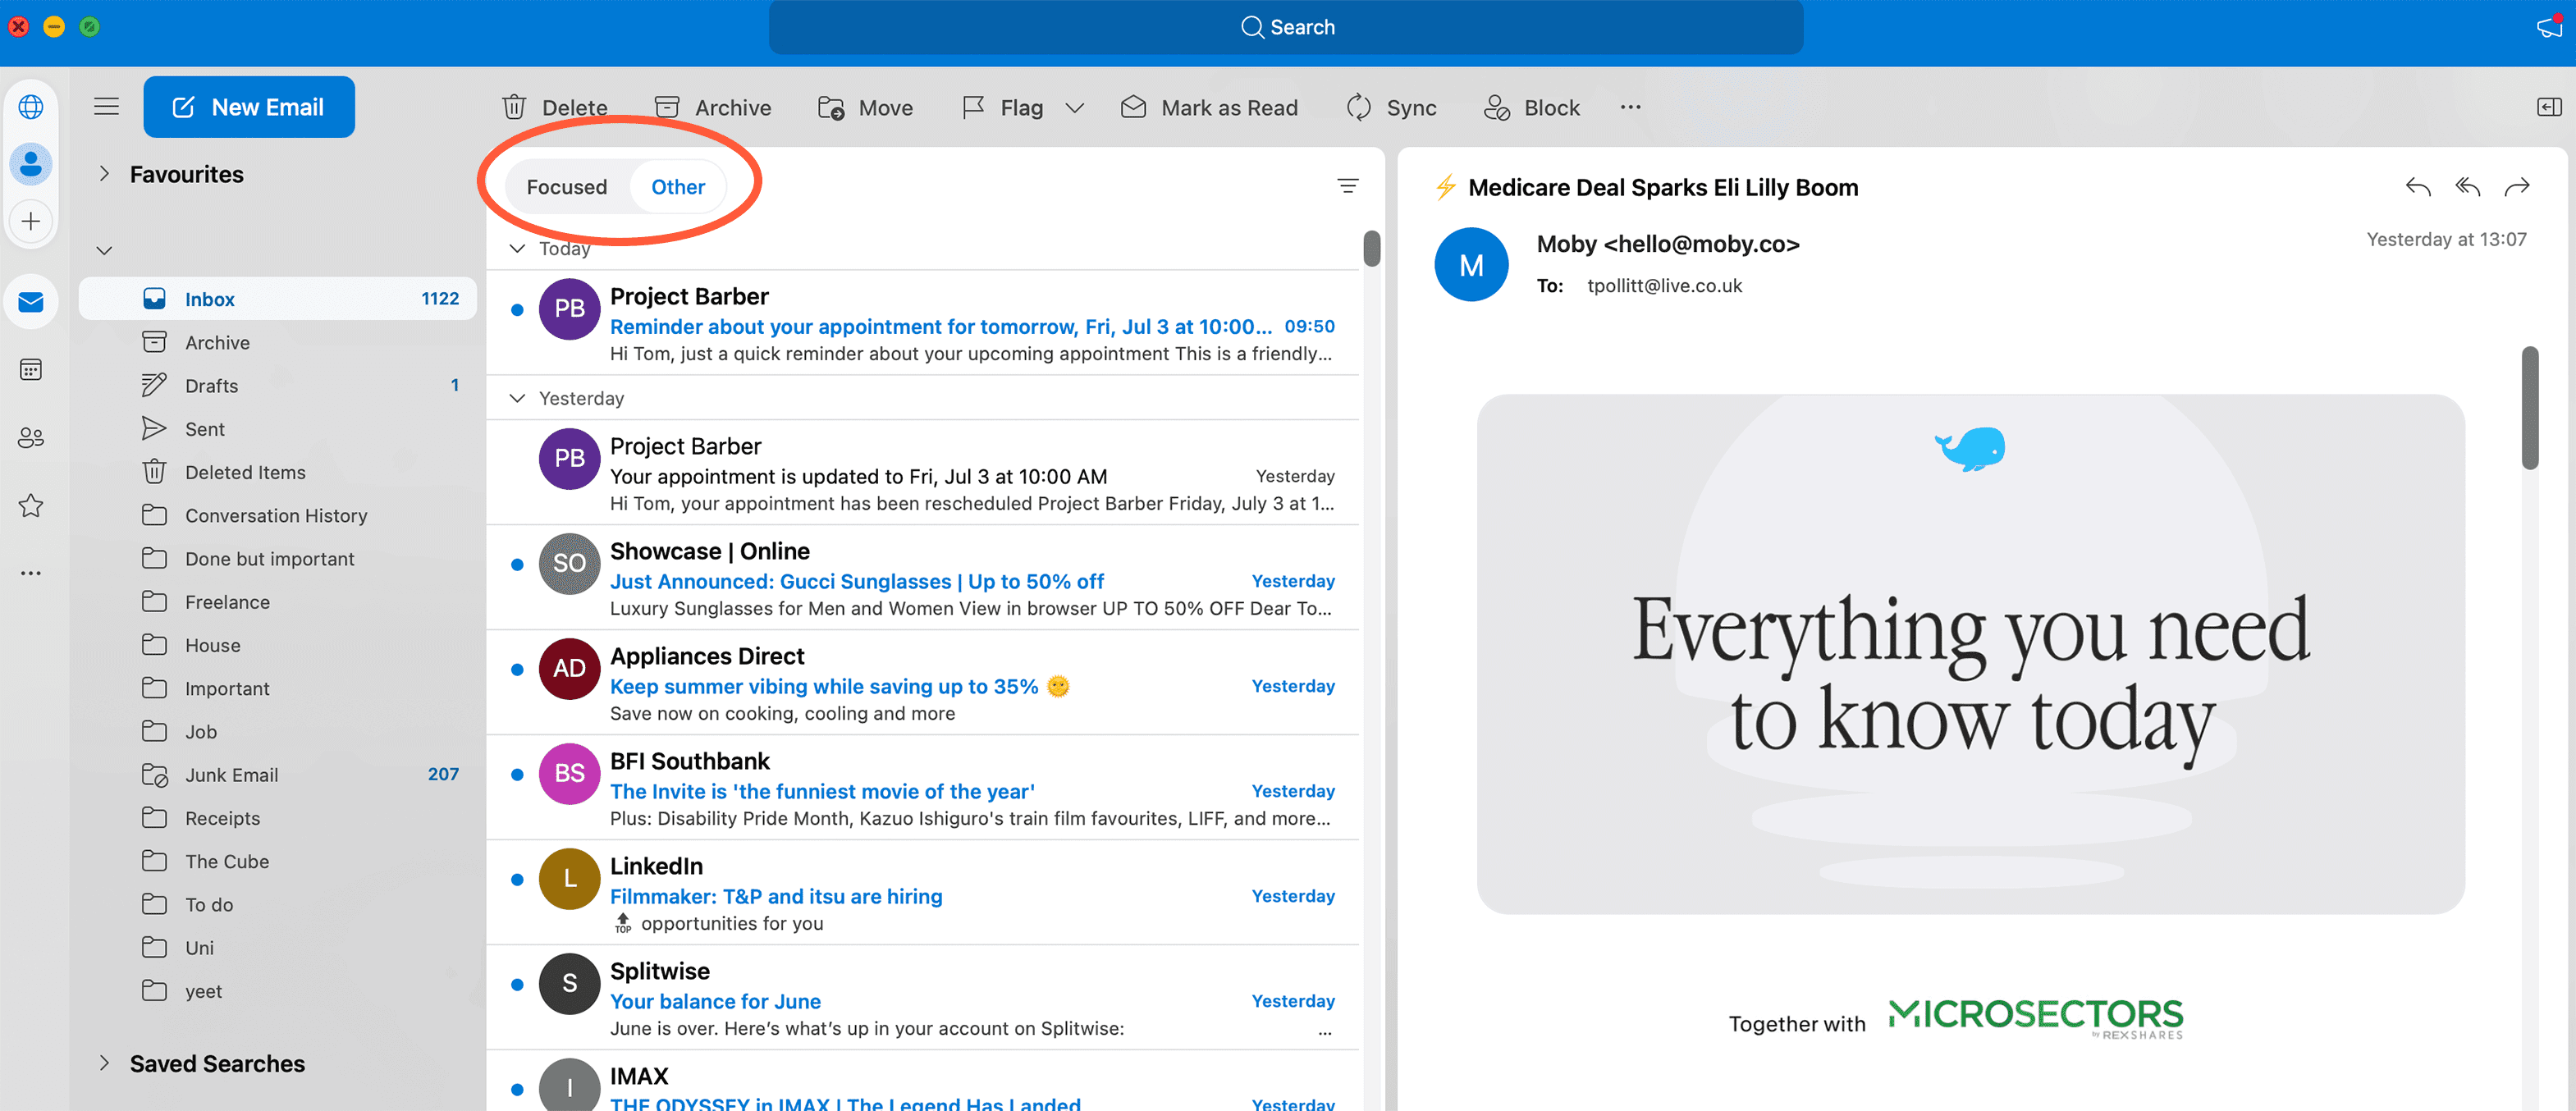The height and width of the screenshot is (1111, 2576).
Task: Reply all to the Moby email
Action: (x=2468, y=187)
